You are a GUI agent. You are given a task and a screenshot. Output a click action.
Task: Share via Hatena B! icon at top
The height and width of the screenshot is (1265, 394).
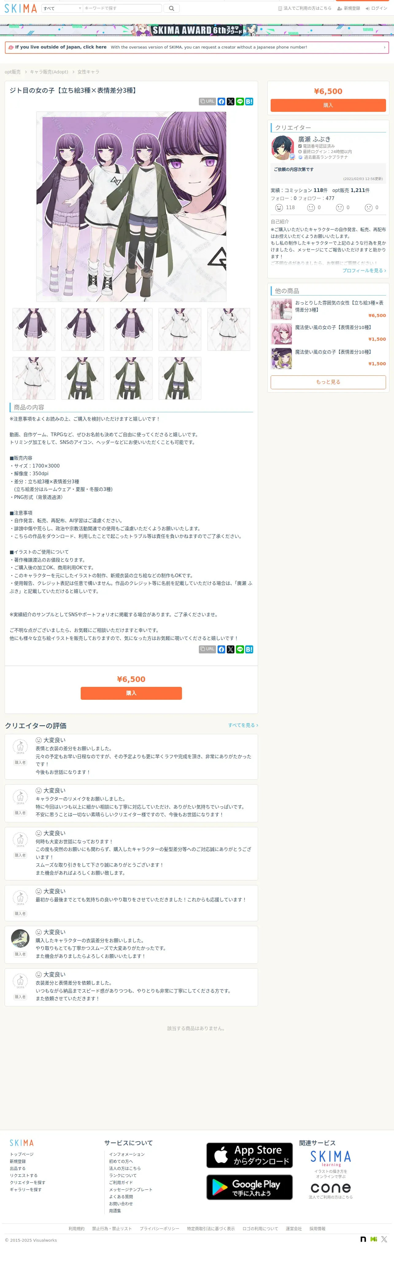[x=249, y=102]
